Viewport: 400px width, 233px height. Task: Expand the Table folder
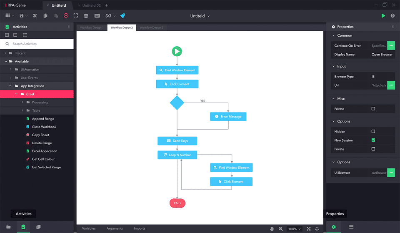22,110
